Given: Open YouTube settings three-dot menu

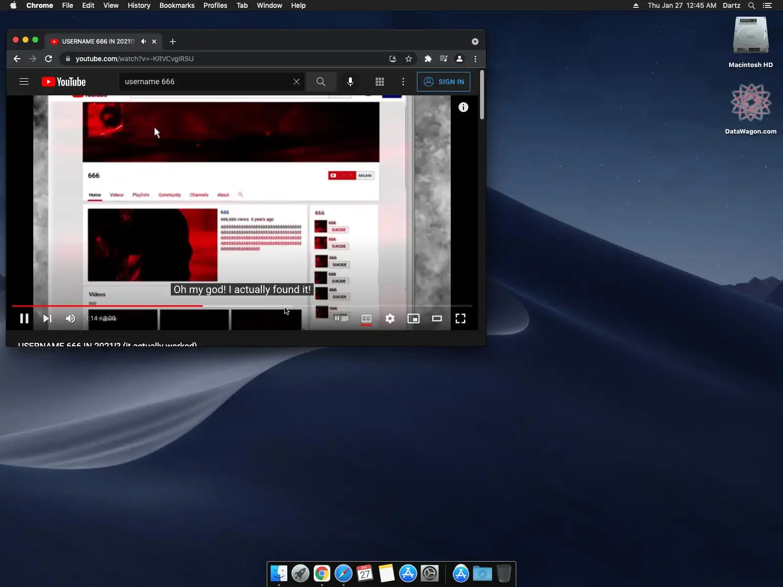Looking at the screenshot, I should (x=403, y=82).
